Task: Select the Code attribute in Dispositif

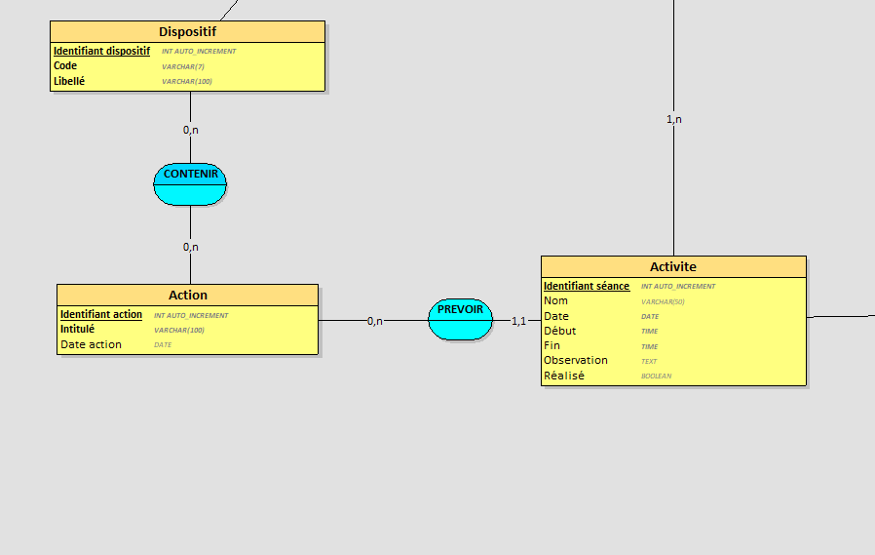Action: [x=65, y=66]
